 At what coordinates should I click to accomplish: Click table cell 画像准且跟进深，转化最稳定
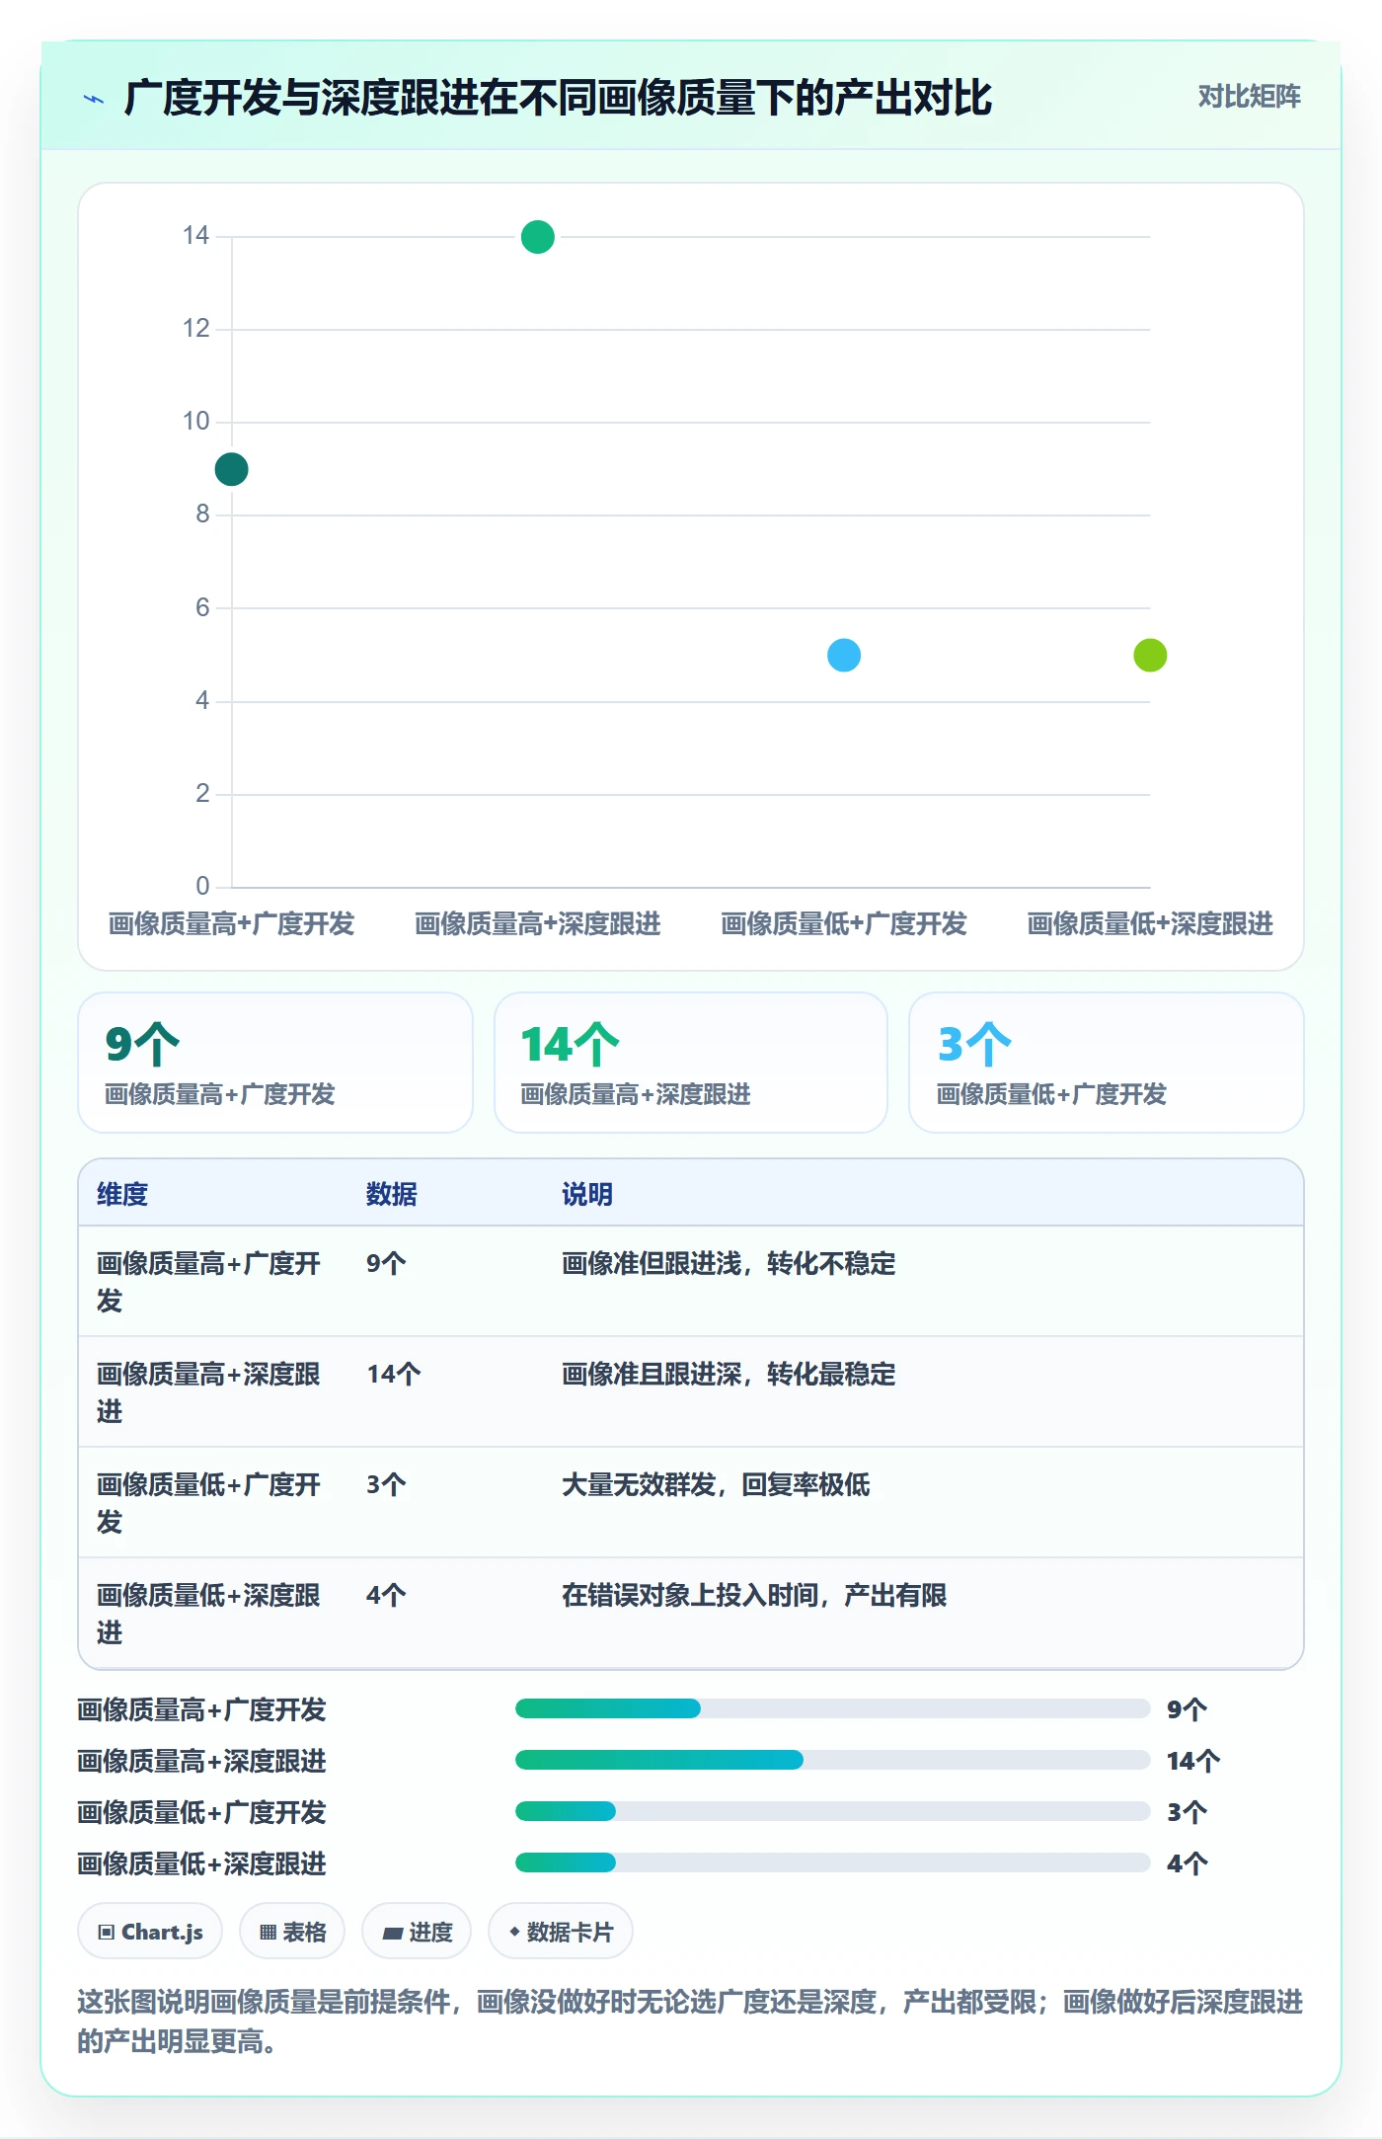pos(729,1374)
